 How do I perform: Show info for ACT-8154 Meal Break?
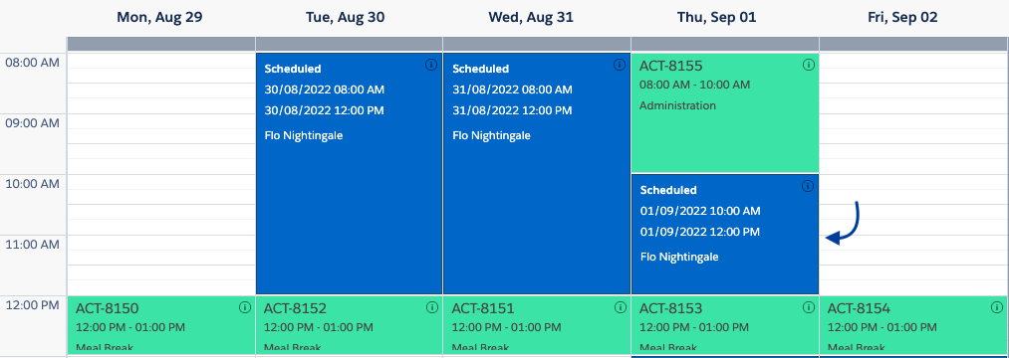click(x=997, y=307)
